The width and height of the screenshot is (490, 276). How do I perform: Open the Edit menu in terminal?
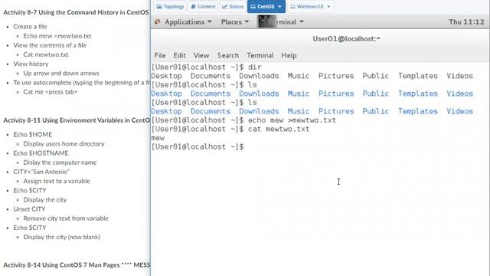[179, 55]
